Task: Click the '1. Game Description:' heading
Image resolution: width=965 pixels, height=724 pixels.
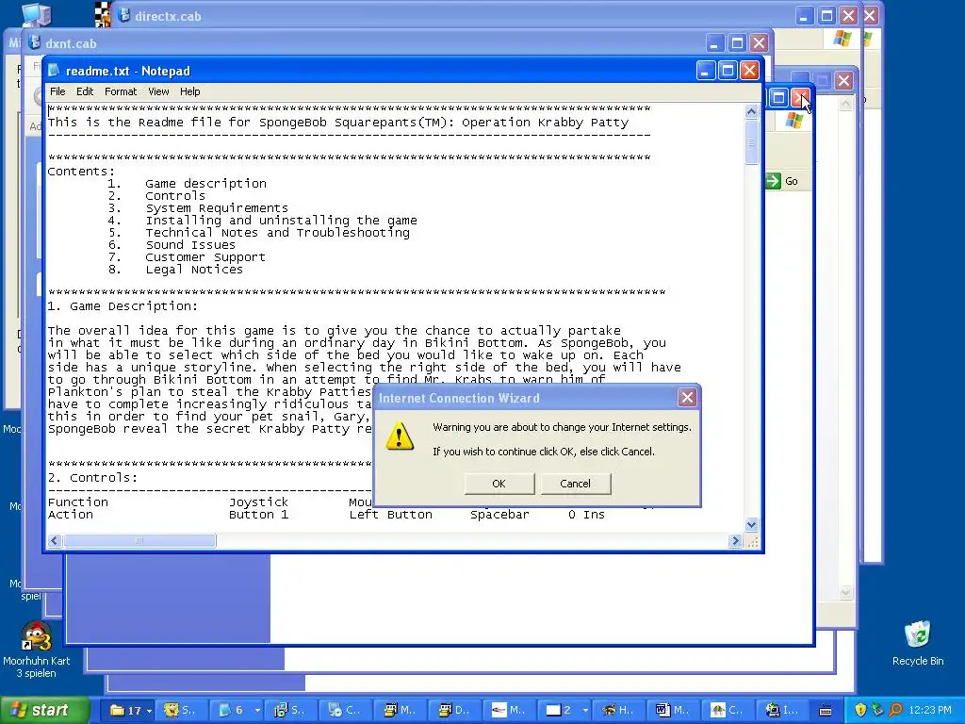Action: (123, 306)
